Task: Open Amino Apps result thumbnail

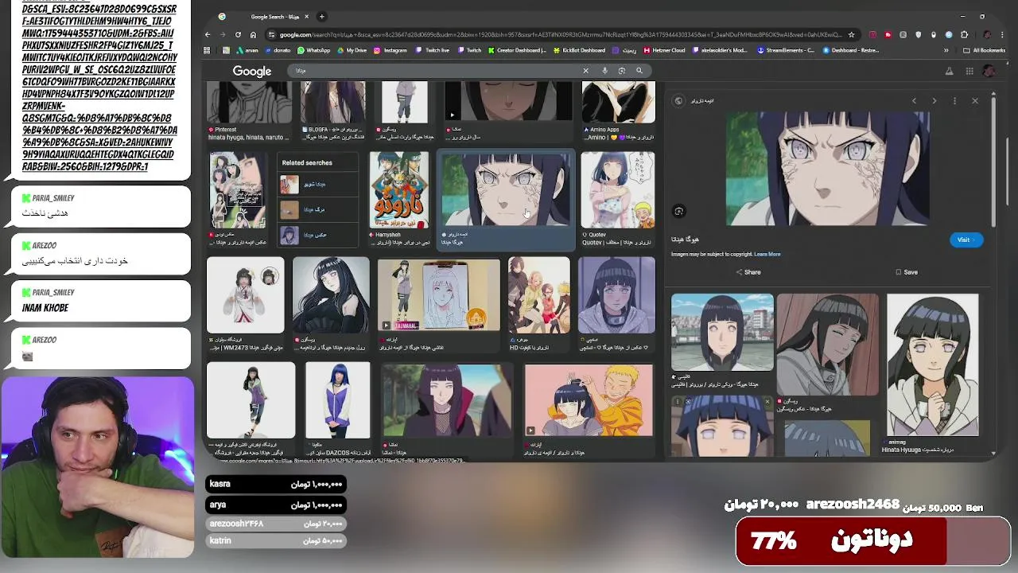Action: point(618,102)
